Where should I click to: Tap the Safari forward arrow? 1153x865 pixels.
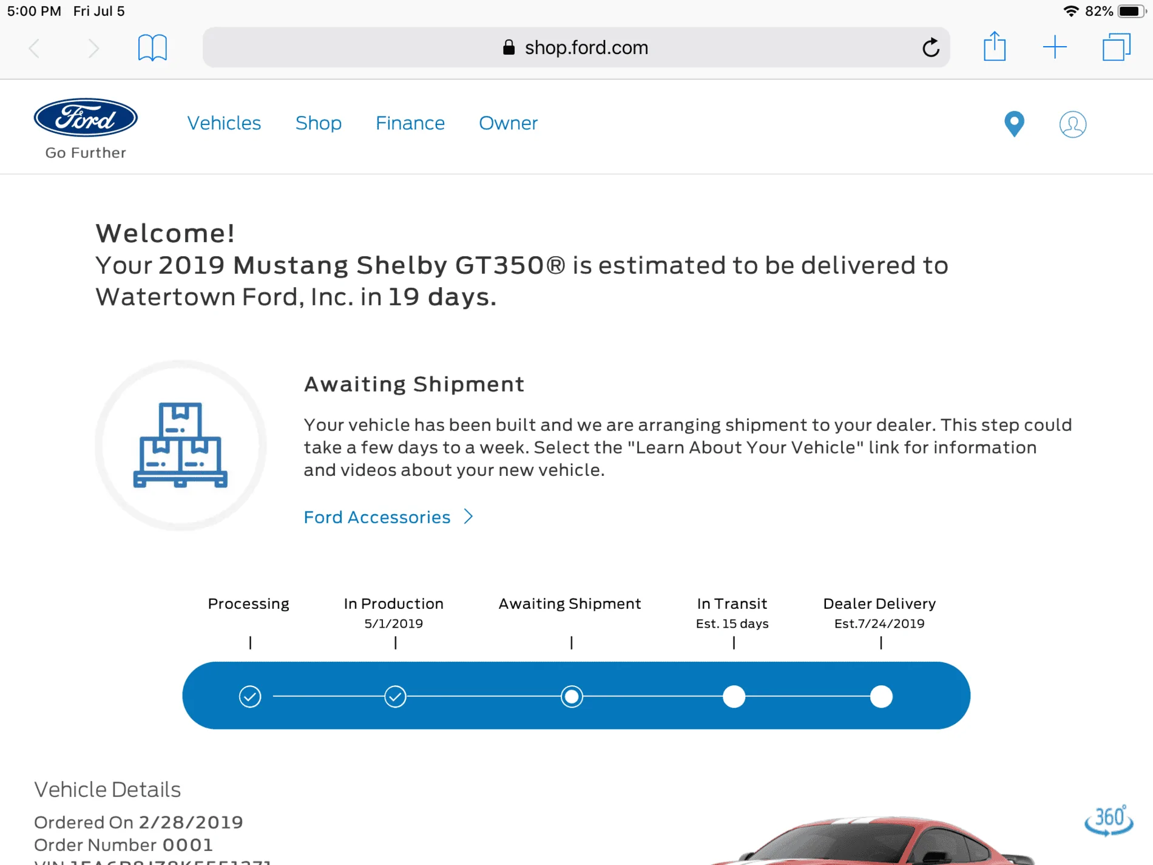click(93, 48)
